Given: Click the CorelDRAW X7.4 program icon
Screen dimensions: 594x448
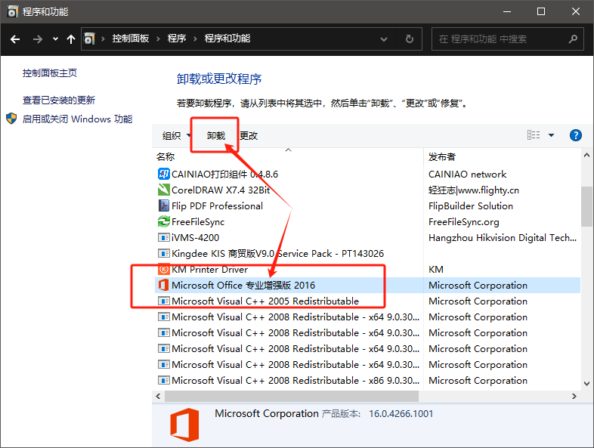Looking at the screenshot, I should click(163, 190).
